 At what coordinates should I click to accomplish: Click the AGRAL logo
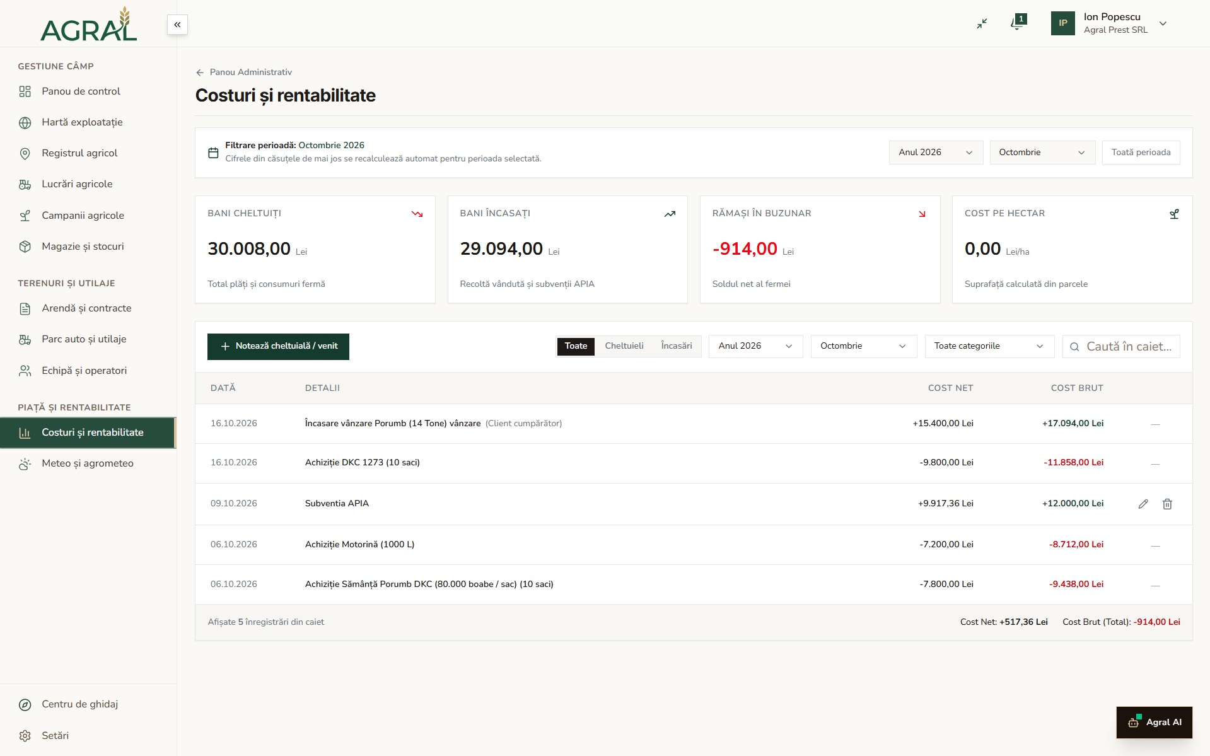coord(88,25)
